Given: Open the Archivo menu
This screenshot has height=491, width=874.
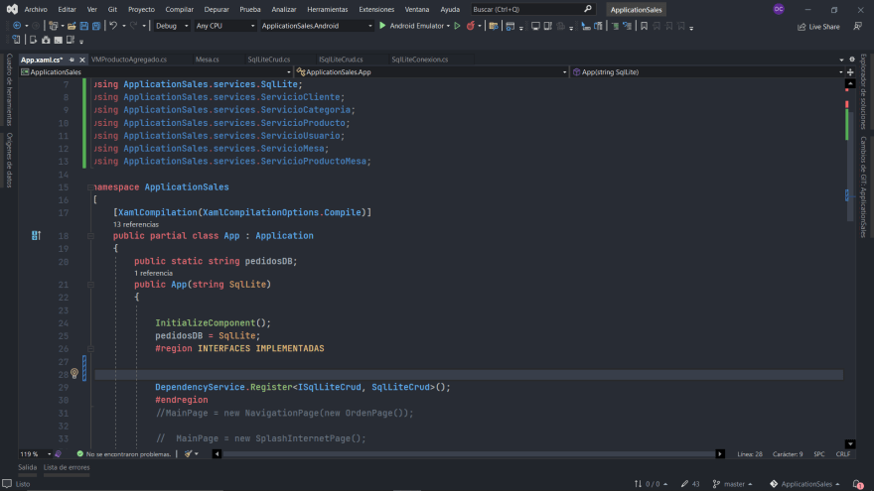Looking at the screenshot, I should coord(36,9).
